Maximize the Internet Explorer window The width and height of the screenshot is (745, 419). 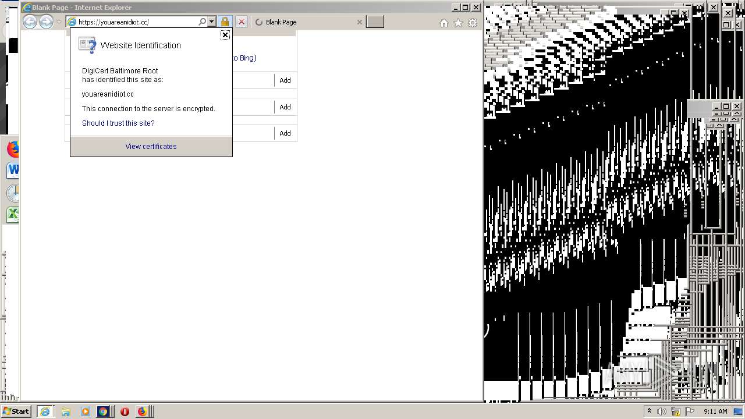pos(466,8)
